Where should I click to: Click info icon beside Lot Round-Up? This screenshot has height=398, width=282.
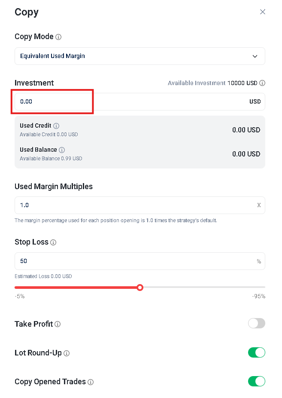[x=67, y=353]
